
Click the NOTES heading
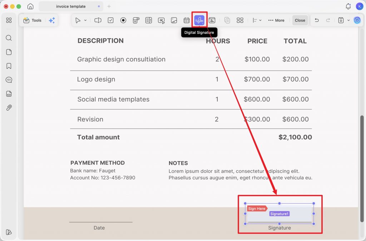tap(178, 163)
